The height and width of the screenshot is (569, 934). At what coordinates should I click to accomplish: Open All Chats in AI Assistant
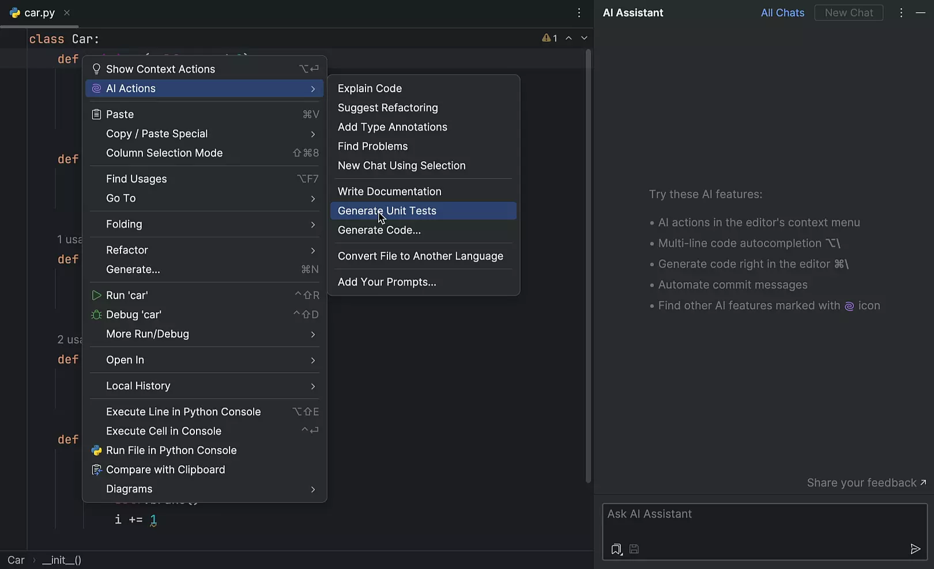point(782,12)
